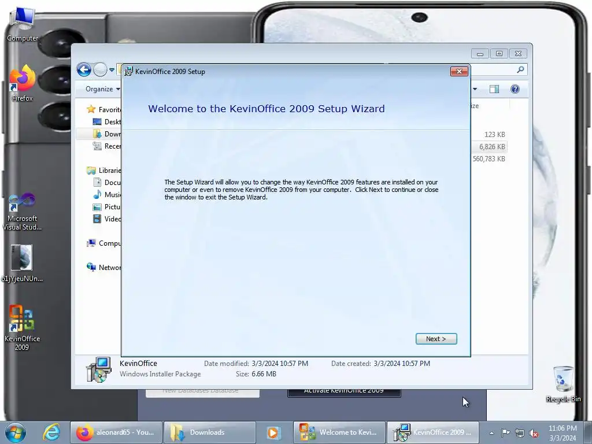This screenshot has width=592, height=444.
Task: Click the Explorer forward navigation button
Action: (x=100, y=69)
